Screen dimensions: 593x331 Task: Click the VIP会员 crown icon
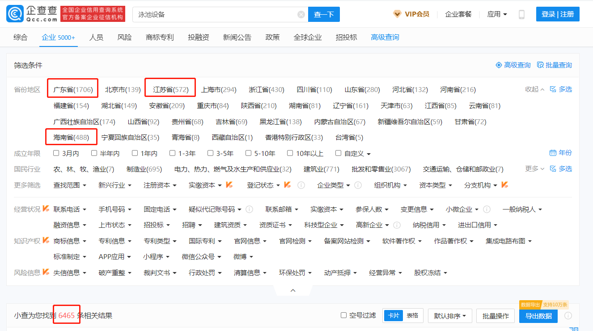[x=397, y=14]
